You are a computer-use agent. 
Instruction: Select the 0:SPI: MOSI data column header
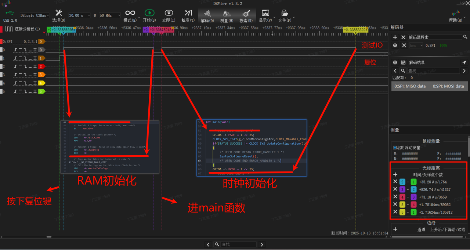[448, 86]
